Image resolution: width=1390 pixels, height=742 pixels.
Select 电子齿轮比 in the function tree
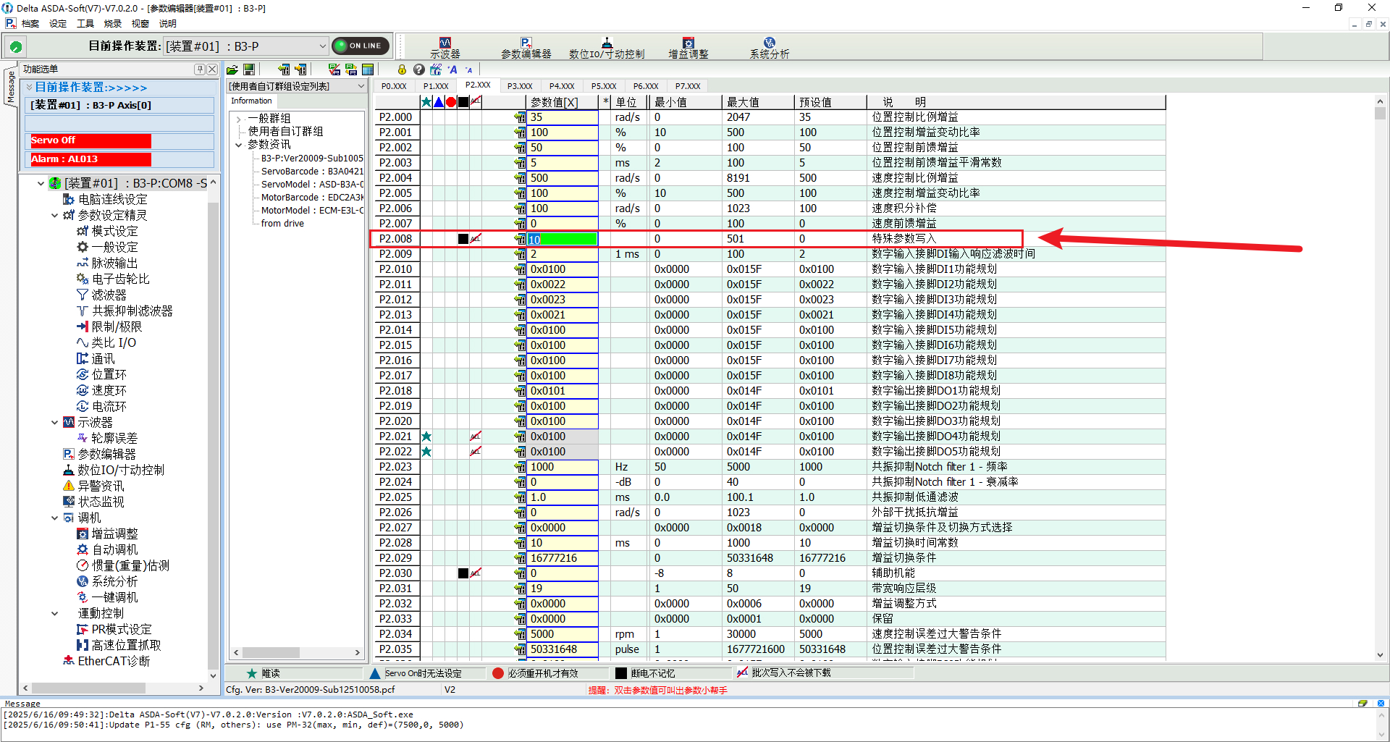(x=120, y=279)
